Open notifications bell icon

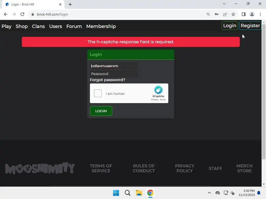pos(259,193)
